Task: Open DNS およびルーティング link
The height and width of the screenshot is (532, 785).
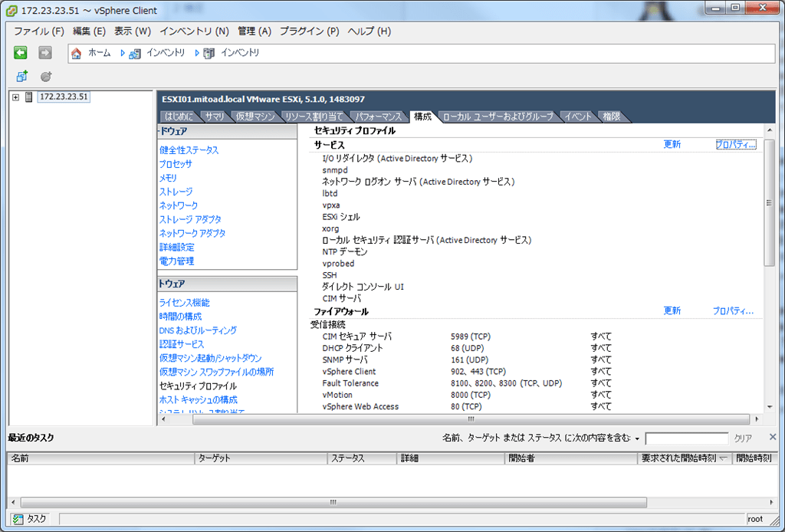Action: [x=198, y=330]
